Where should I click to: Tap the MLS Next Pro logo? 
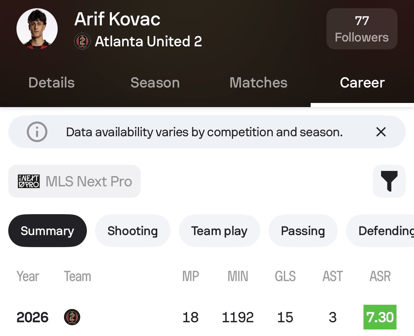pyautogui.click(x=28, y=181)
